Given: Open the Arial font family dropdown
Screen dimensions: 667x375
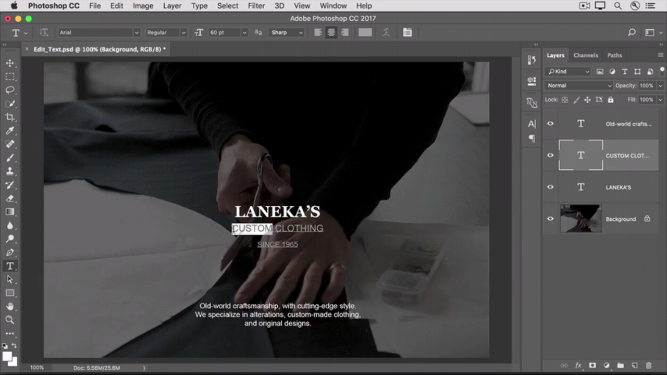Looking at the screenshot, I should pos(99,32).
